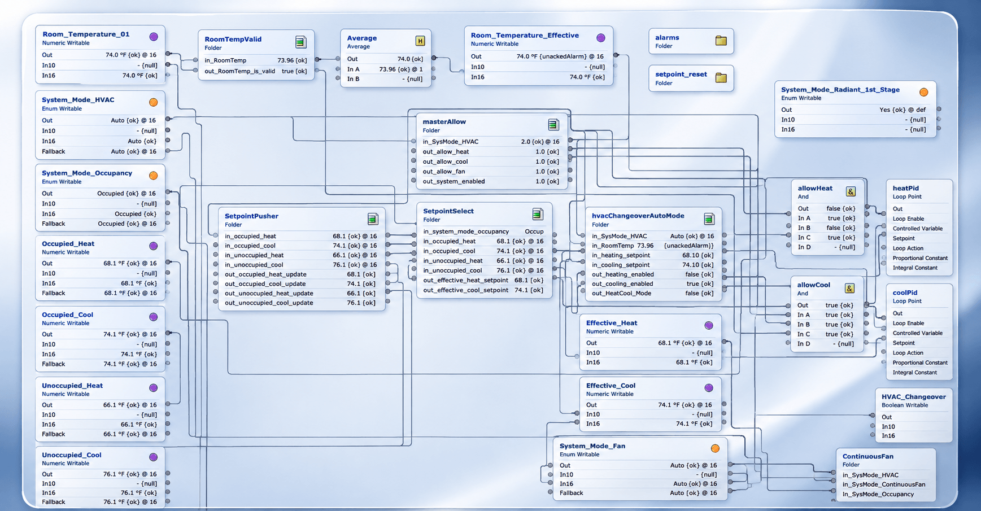
Task: Click the orange icon on System_Mode_Radiant_1st_Stage
Action: (x=924, y=92)
